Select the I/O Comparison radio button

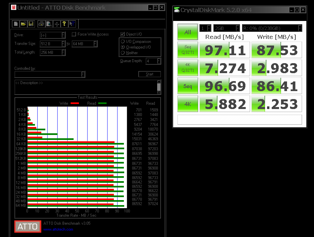123,42
